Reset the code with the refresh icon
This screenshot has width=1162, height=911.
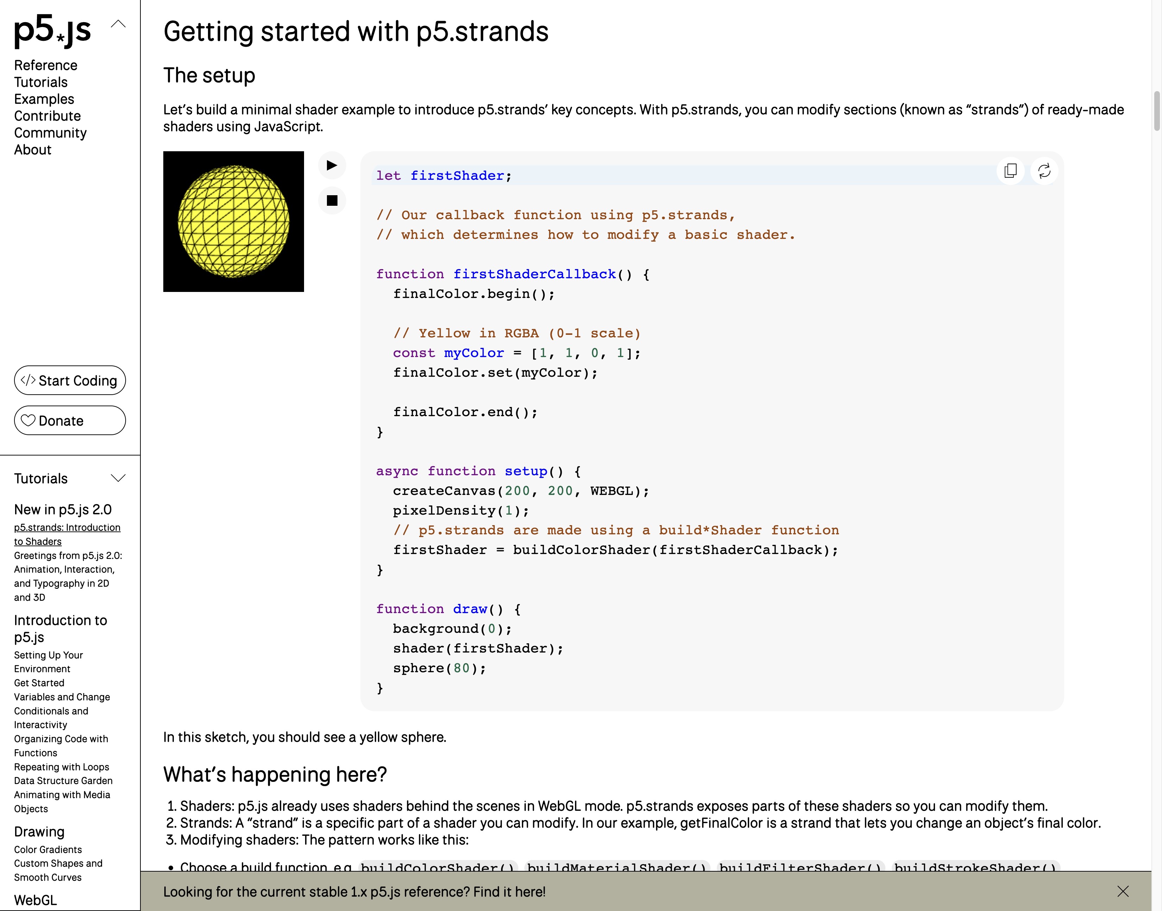[1044, 171]
